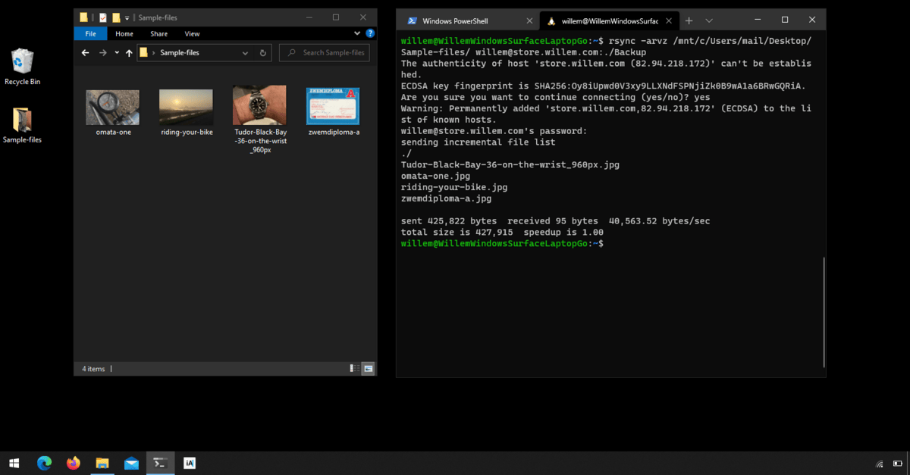Open terminal new-tab profile dropdown

[709, 20]
